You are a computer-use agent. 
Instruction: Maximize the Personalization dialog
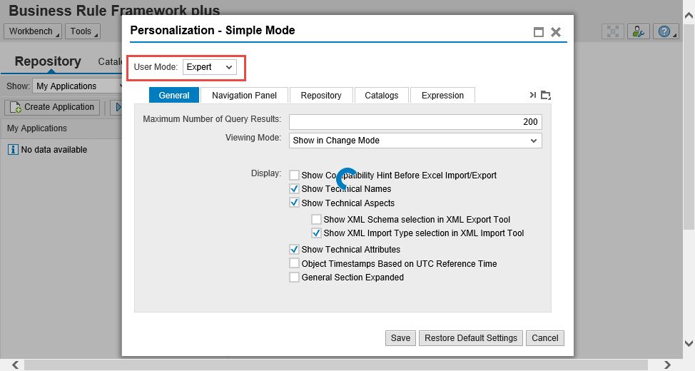[539, 32]
